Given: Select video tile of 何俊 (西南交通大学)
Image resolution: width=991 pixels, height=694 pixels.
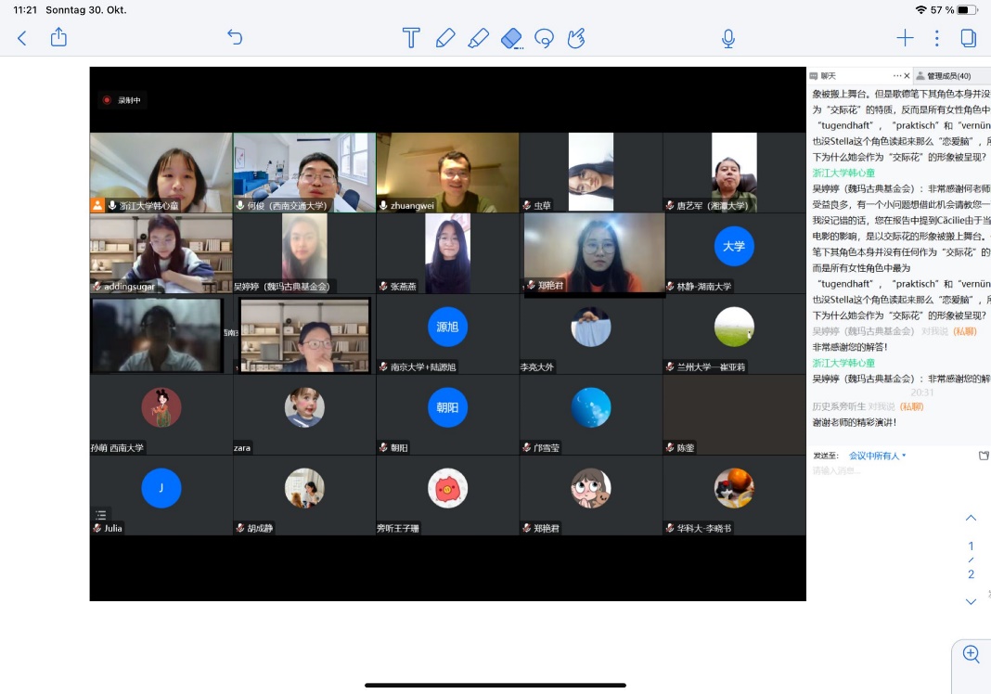Looking at the screenshot, I should click(x=304, y=173).
